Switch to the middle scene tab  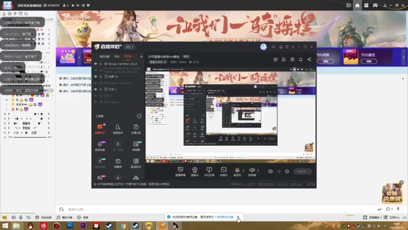coord(117,57)
